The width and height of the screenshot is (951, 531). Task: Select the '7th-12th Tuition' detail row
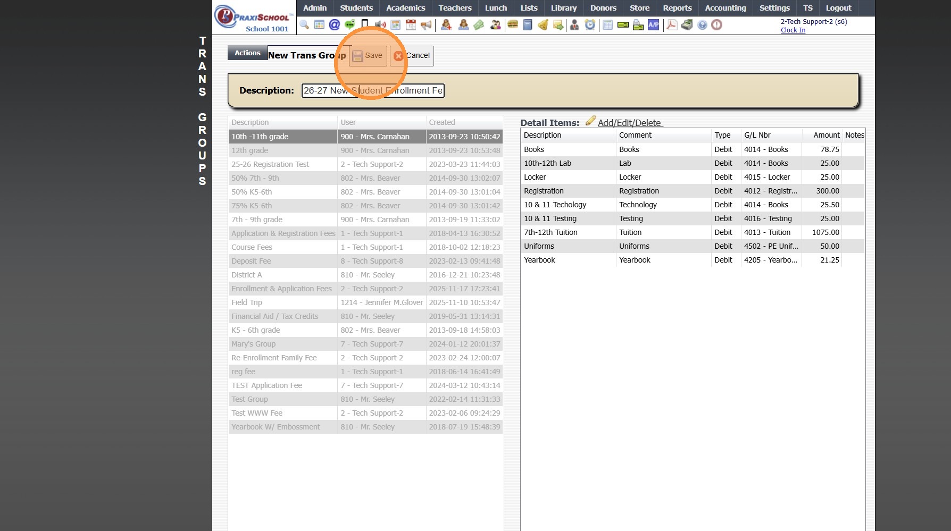(x=693, y=232)
